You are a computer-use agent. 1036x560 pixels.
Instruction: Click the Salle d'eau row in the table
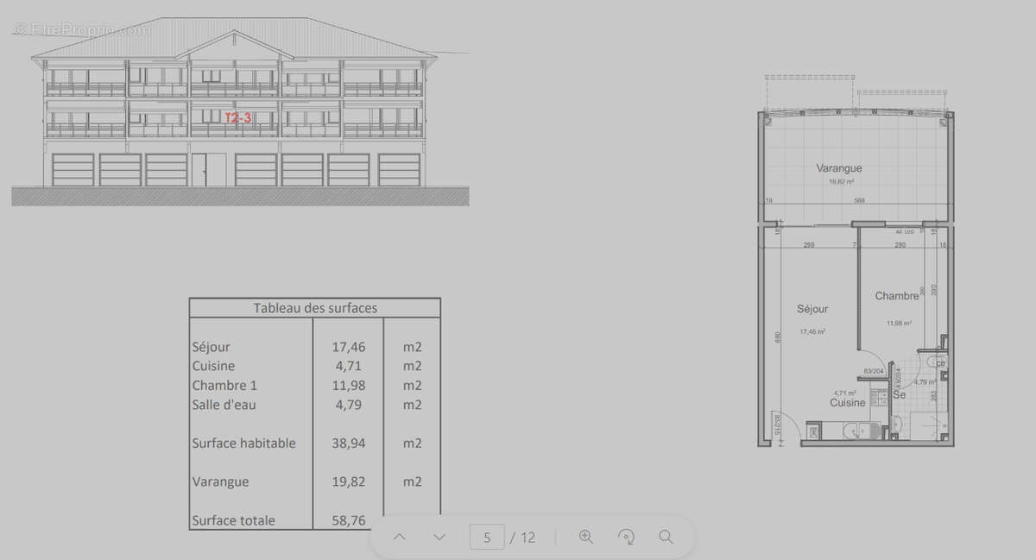224,405
